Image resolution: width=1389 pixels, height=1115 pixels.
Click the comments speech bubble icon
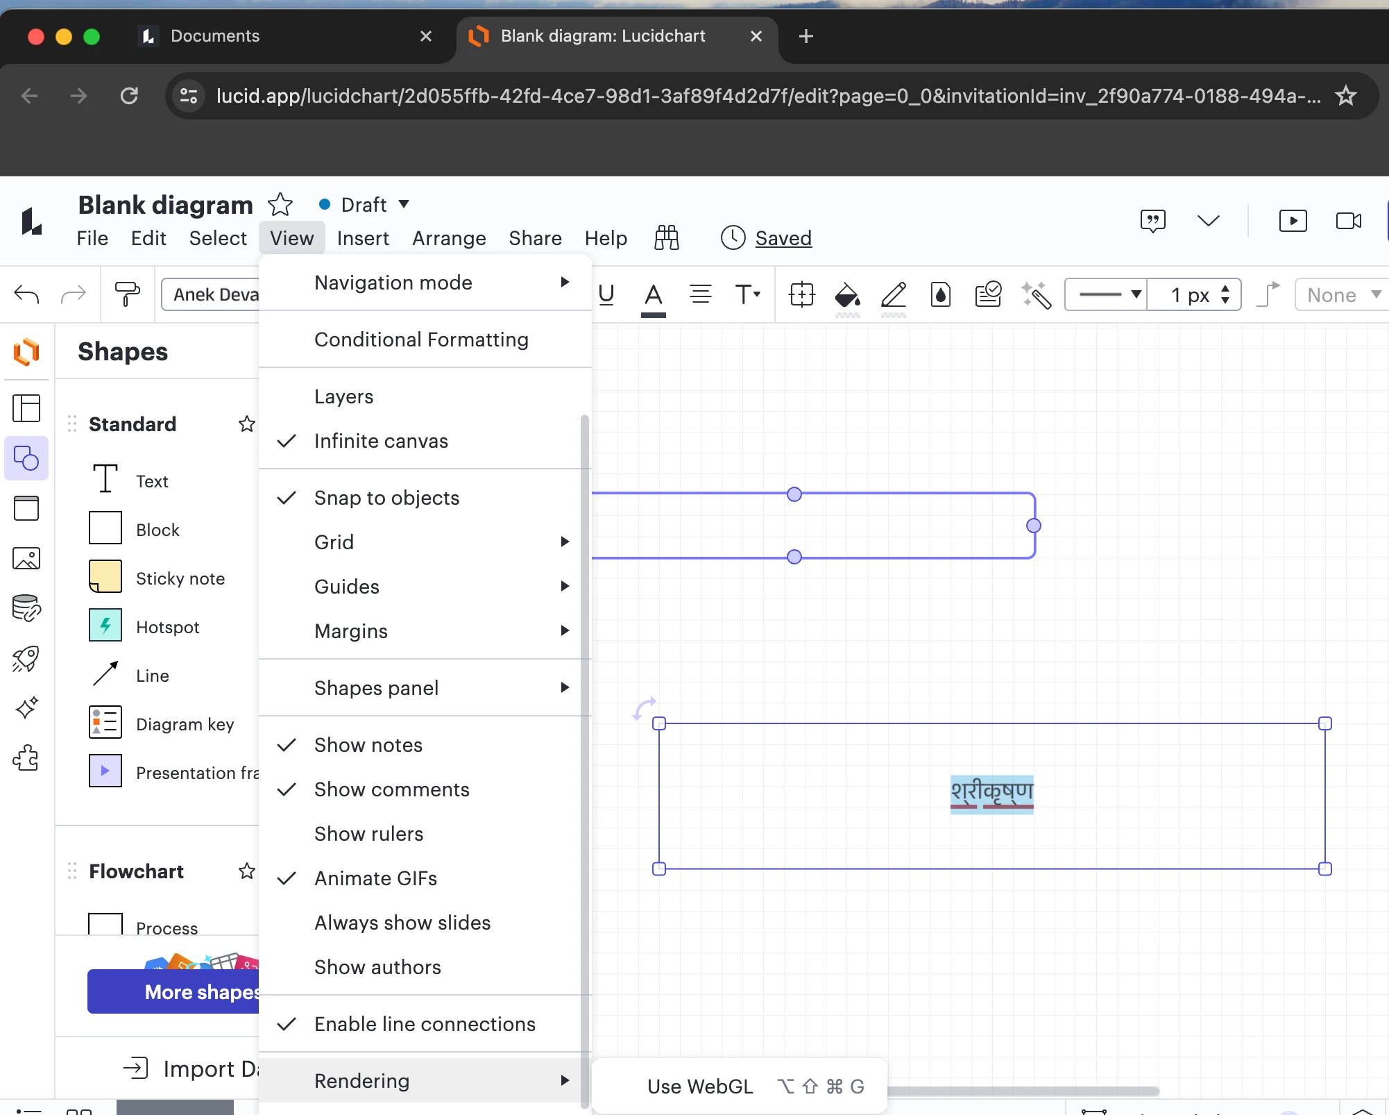tap(1152, 221)
